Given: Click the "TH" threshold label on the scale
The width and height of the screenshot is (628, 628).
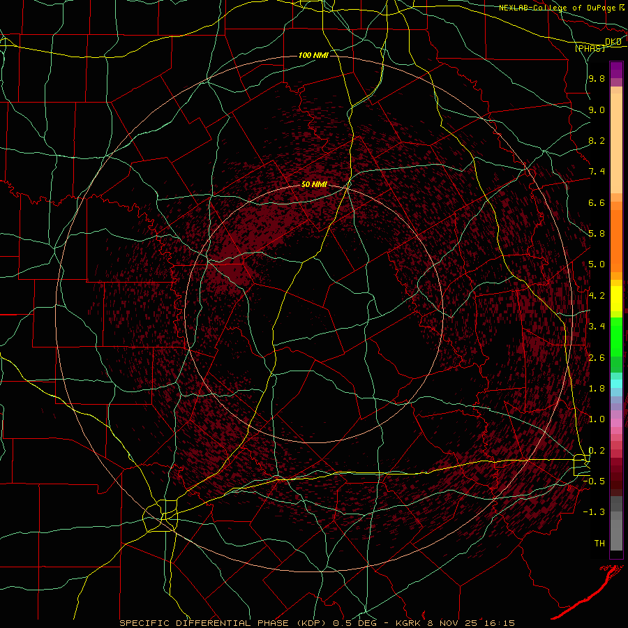Looking at the screenshot, I should point(599,544).
